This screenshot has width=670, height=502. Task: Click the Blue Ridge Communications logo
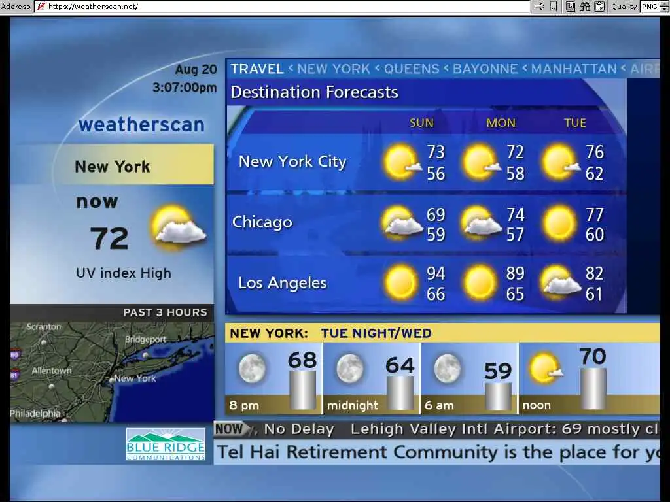(166, 444)
